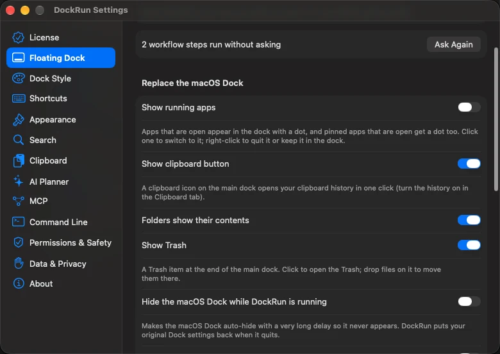
Task: Disable Show clipboard button toggle
Action: coord(469,164)
